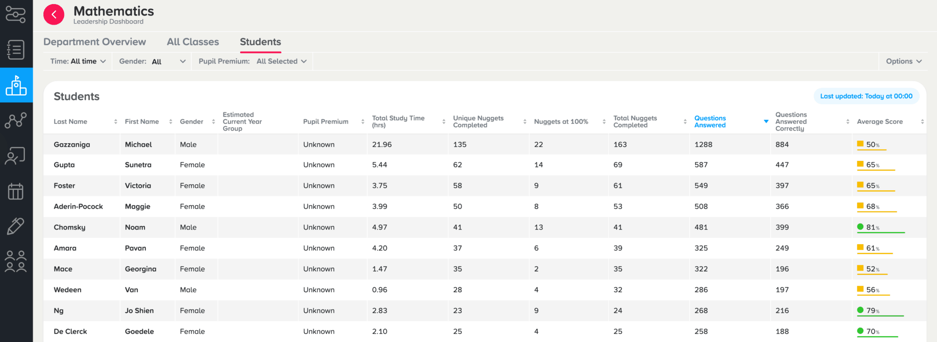Open the graph nodes sidebar icon
This screenshot has width=937, height=342.
click(16, 120)
